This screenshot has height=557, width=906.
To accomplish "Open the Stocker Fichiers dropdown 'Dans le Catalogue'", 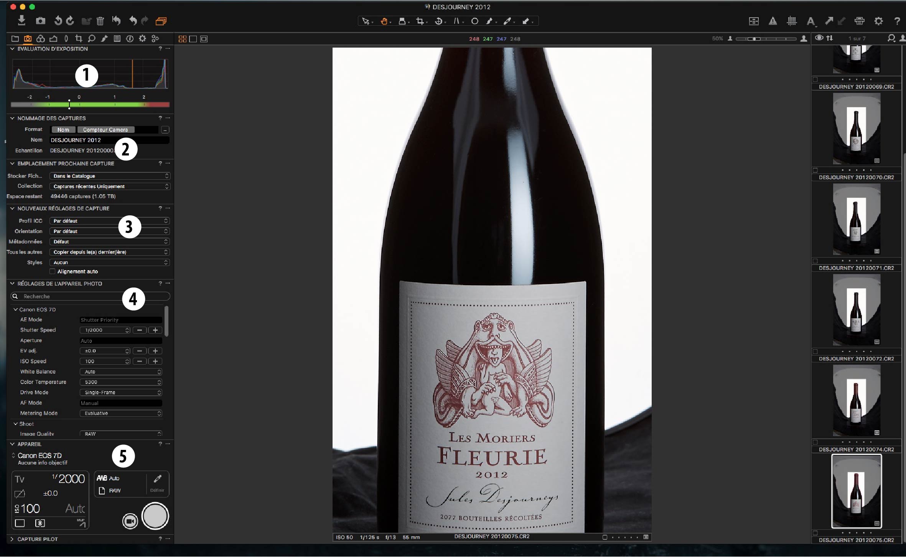I will (110, 176).
